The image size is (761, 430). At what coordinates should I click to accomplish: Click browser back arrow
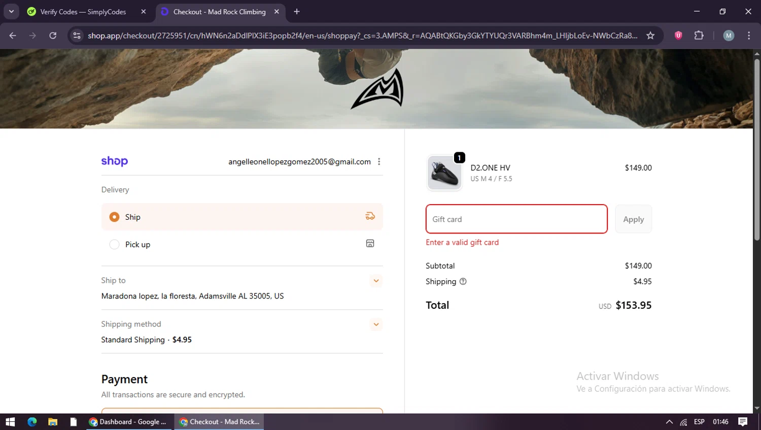pos(13,36)
